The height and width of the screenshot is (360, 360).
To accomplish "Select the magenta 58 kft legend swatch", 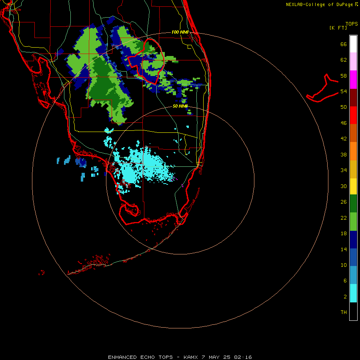I will (353, 80).
